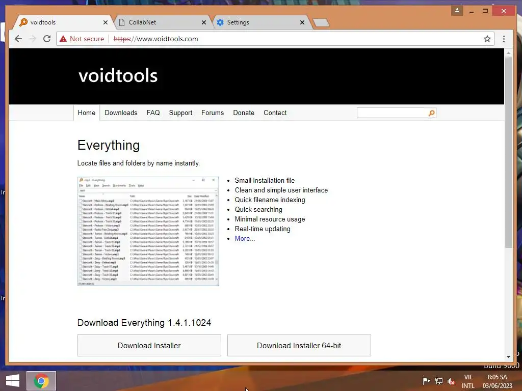
Task: Click the Not secure warning icon
Action: [x=63, y=39]
